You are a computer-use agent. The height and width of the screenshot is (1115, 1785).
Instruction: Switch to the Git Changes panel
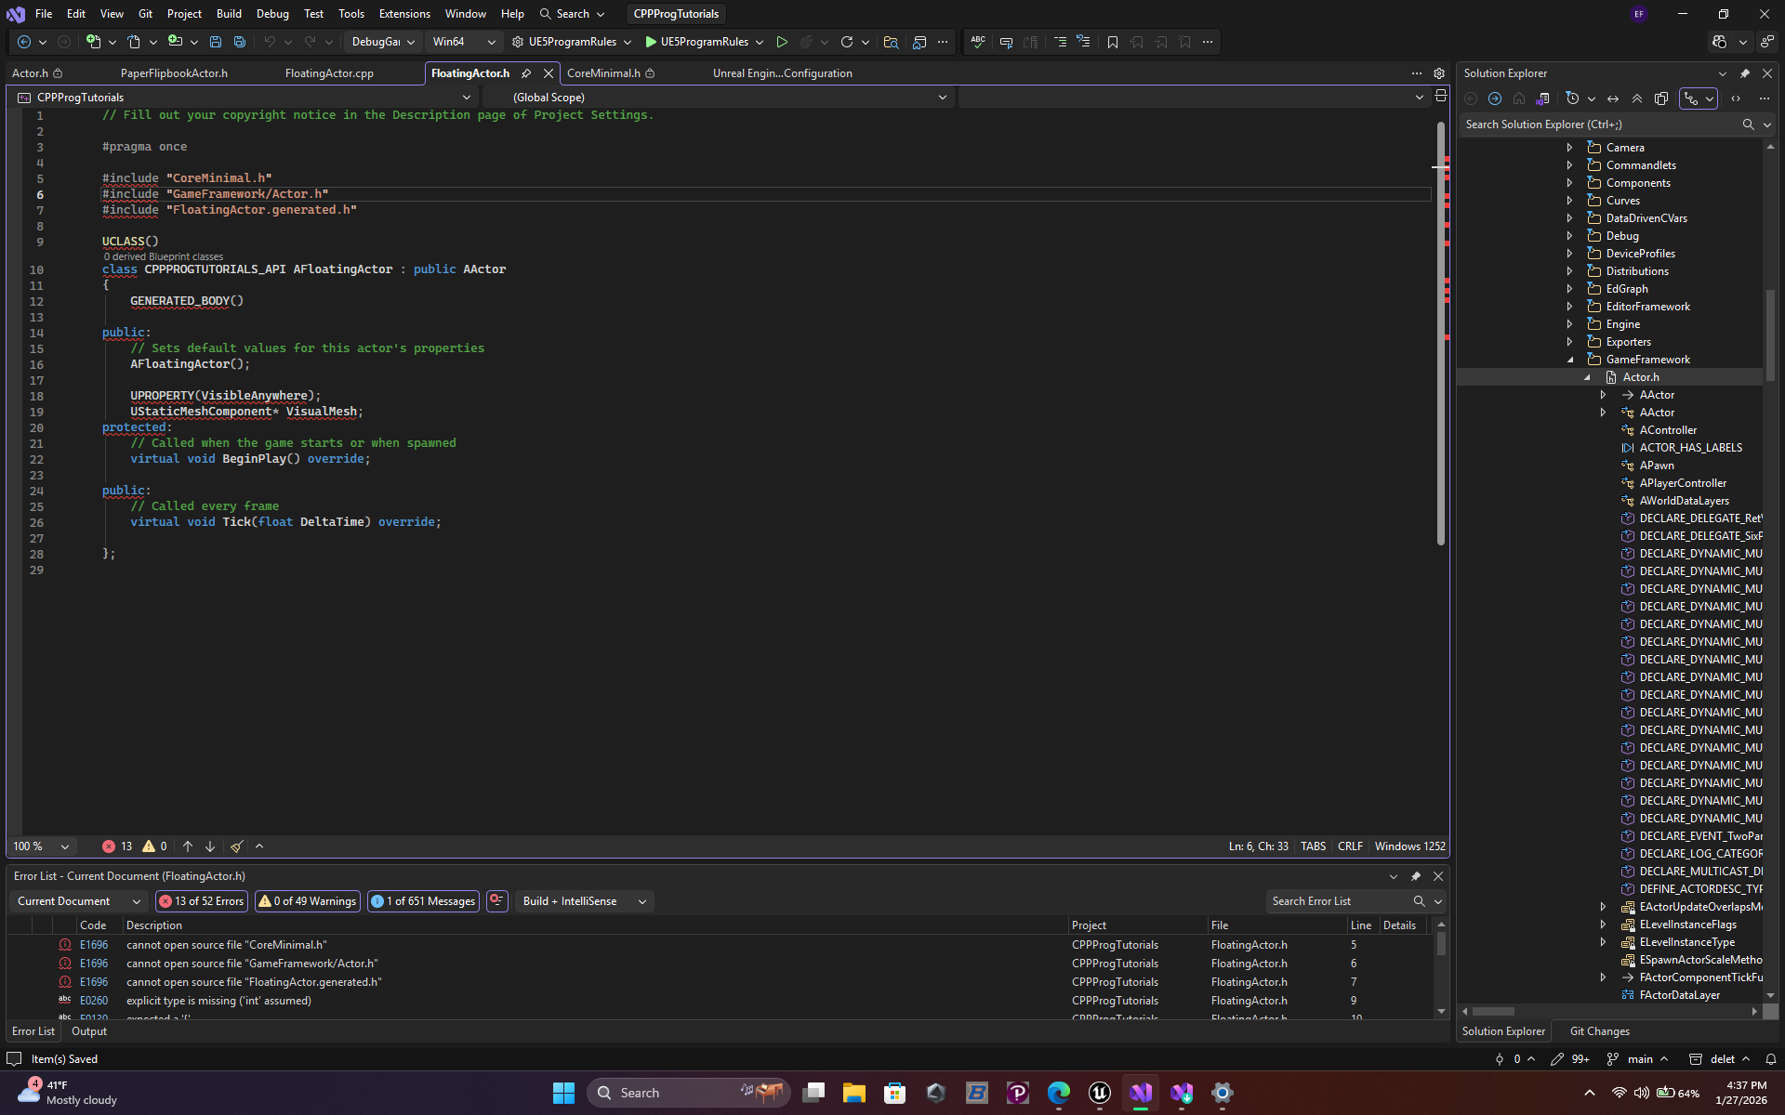tap(1598, 1031)
